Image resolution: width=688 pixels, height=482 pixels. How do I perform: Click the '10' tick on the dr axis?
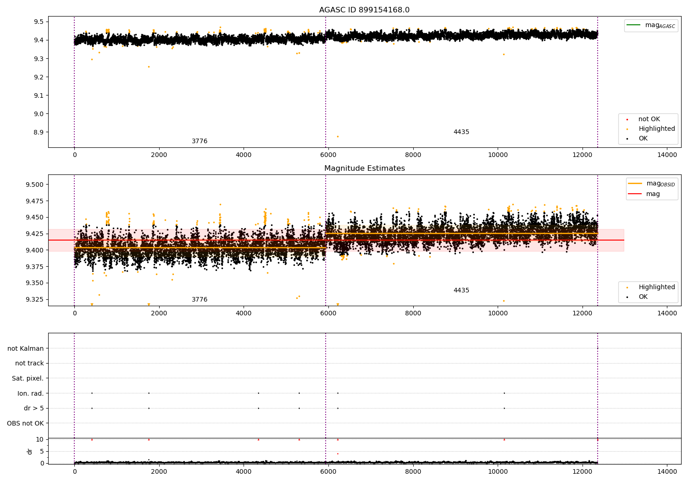[x=40, y=439]
